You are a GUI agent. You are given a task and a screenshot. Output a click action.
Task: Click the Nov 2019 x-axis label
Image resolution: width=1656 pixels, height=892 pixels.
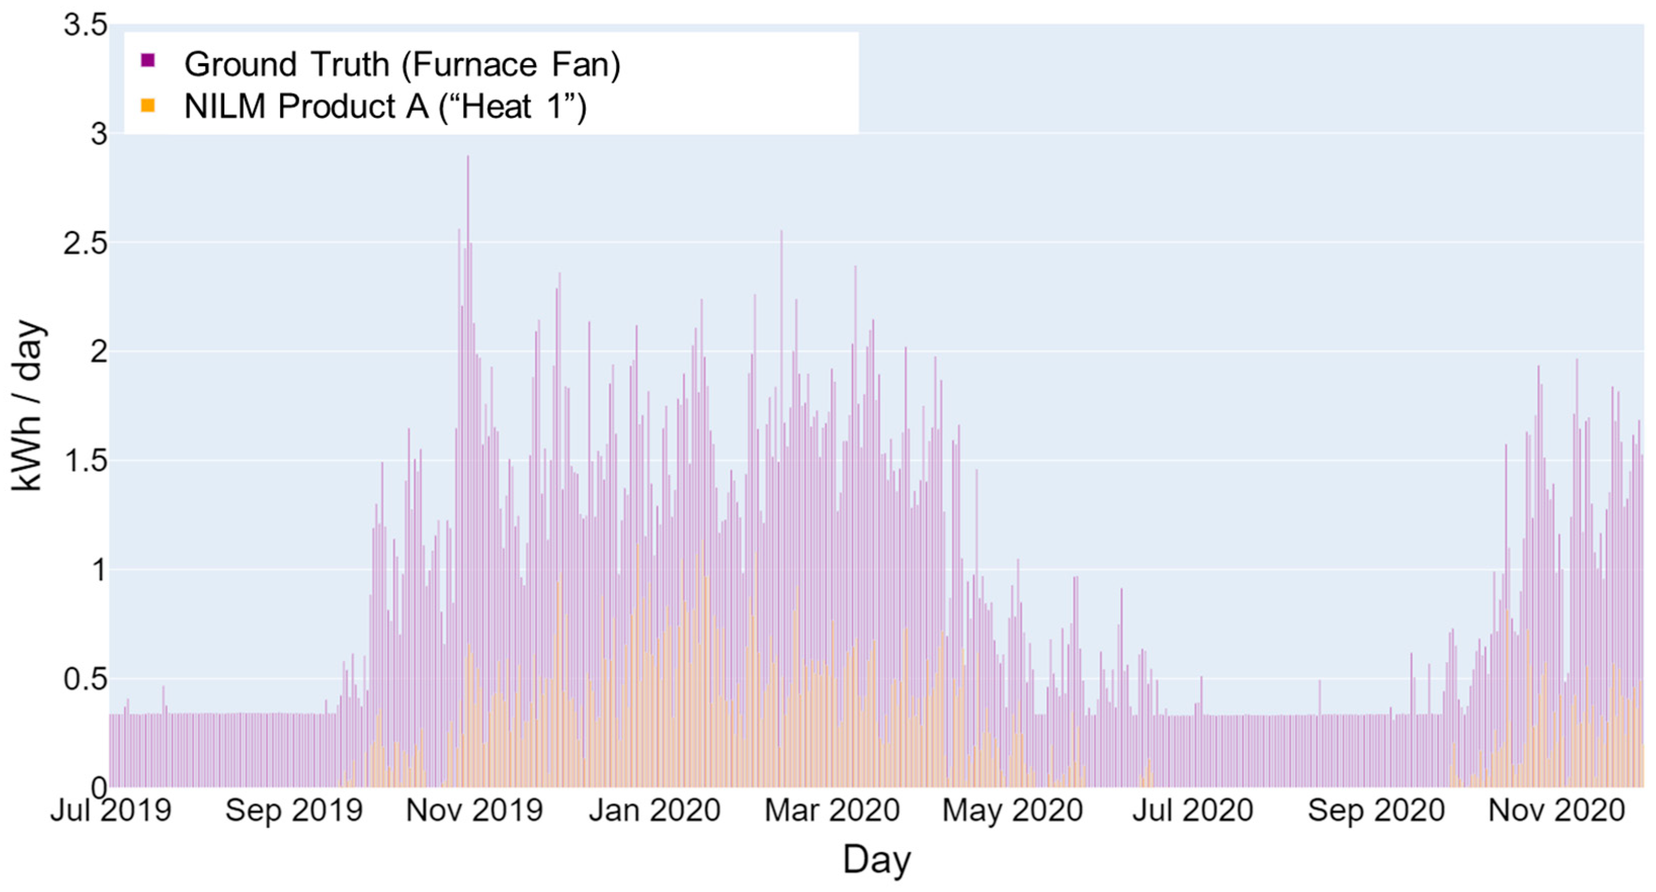coord(474,811)
